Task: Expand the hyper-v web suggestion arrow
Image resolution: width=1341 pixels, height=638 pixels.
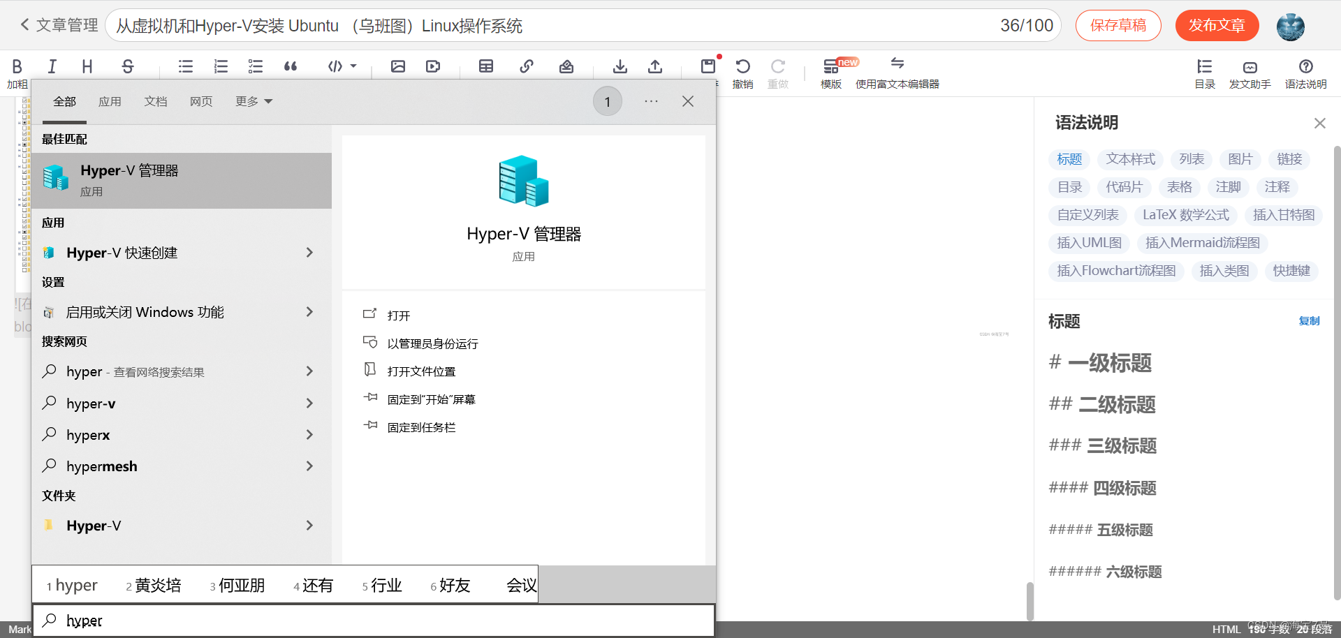Action: (310, 403)
